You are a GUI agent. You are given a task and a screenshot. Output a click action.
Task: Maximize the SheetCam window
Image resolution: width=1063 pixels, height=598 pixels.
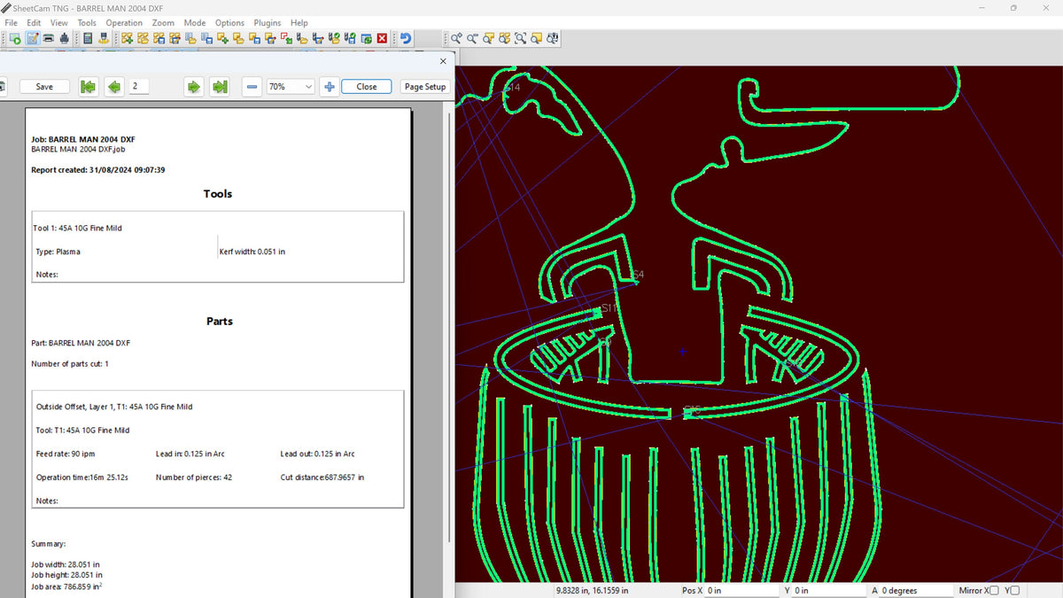coord(1013,8)
